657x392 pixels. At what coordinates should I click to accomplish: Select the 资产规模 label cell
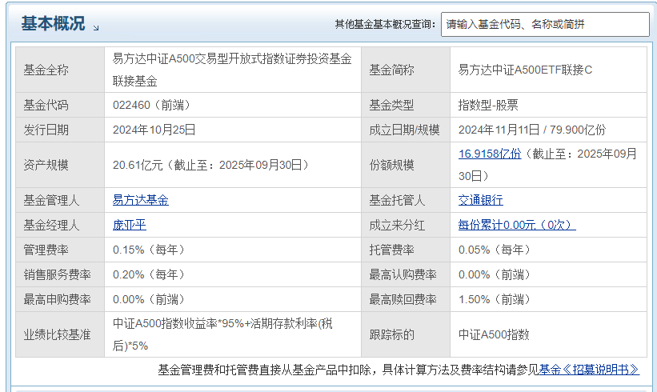(x=60, y=165)
